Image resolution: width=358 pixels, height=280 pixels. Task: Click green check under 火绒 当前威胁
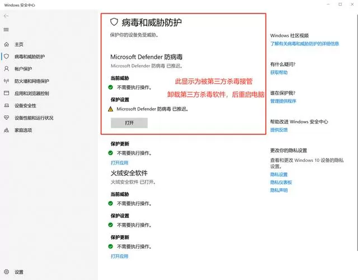click(x=111, y=203)
